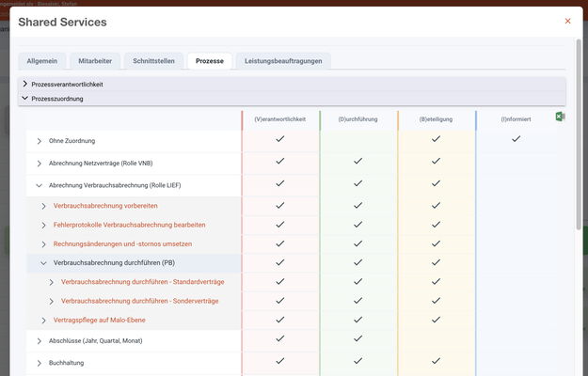
Task: Select the Buchhaltung row label
Action: pos(67,363)
